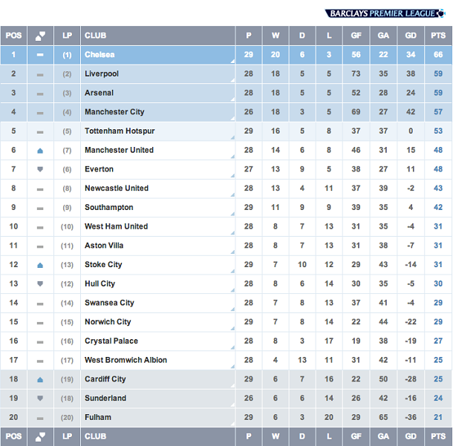This screenshot has width=453, height=446.
Task: Expand the Chelsea row corner triangle
Action: 232,61
